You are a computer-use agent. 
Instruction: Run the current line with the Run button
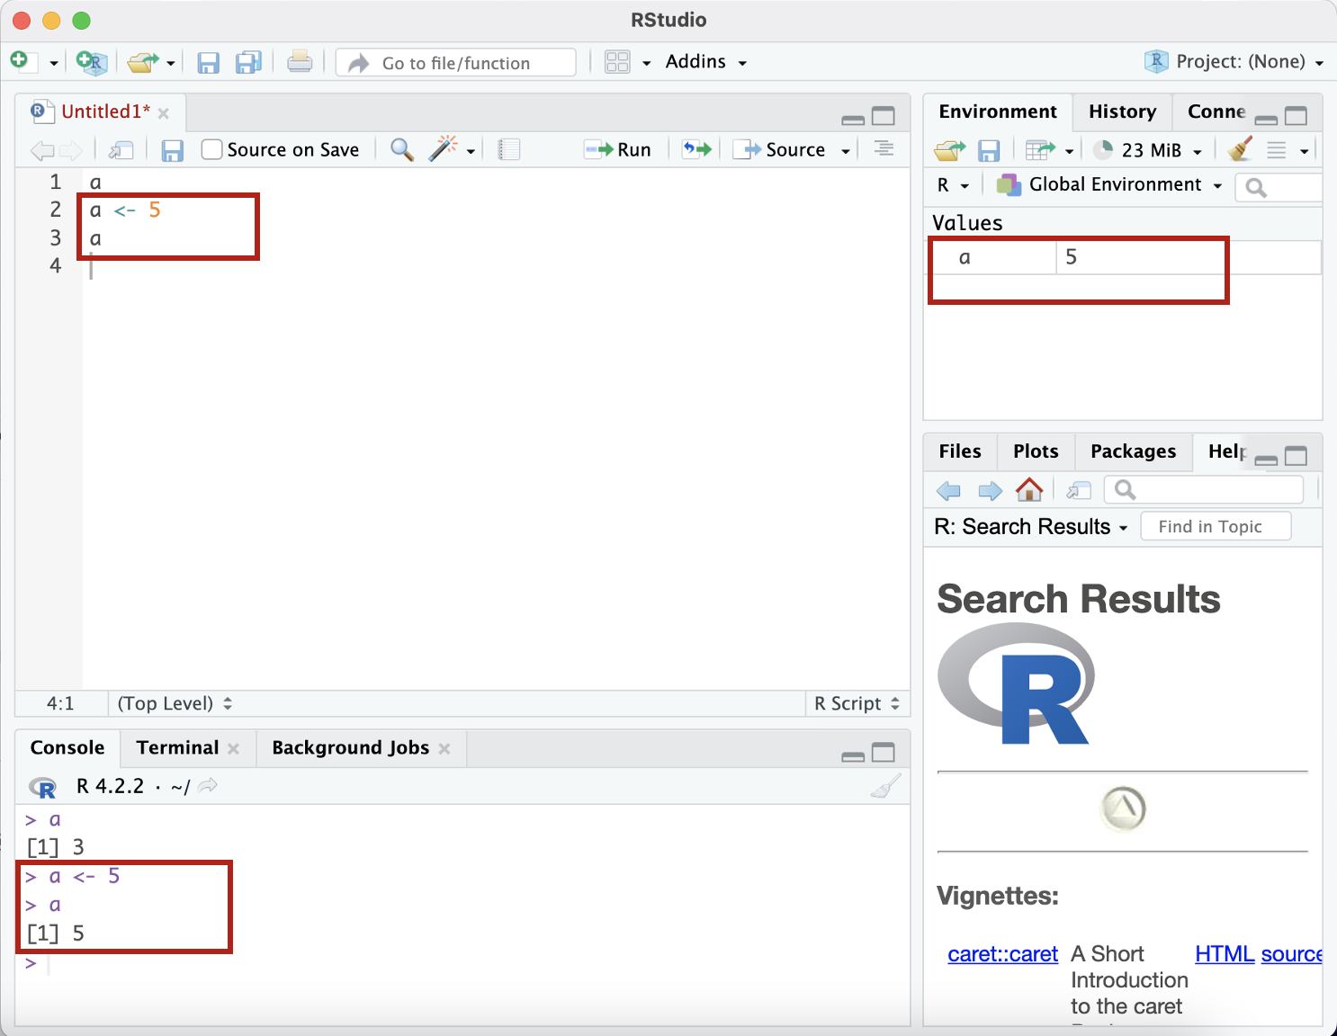pos(617,149)
